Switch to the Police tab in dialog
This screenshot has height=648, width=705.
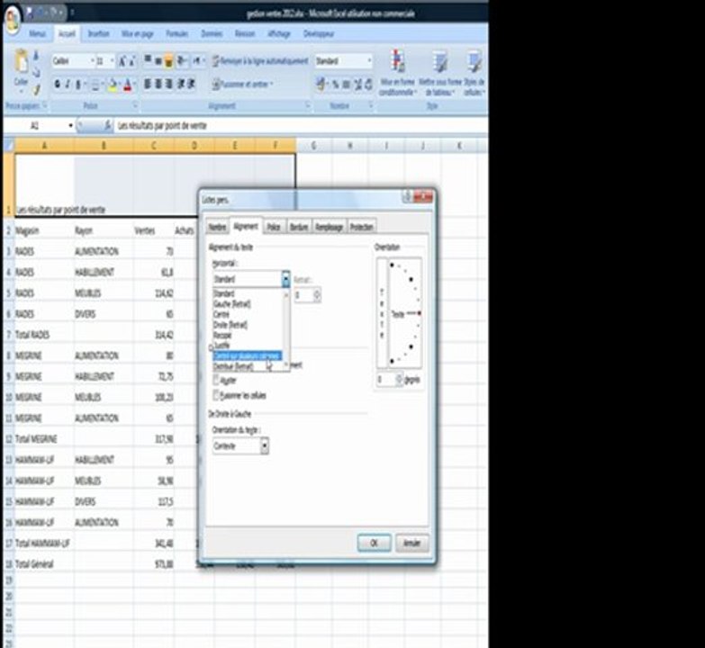coord(274,227)
